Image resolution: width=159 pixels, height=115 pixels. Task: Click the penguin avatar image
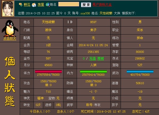pyautogui.click(x=10, y=28)
